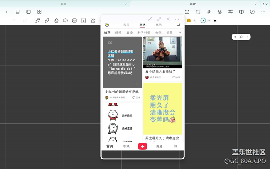The image size is (270, 169).
Task: Open the animated character video thumbnail
Action: coord(162,52)
